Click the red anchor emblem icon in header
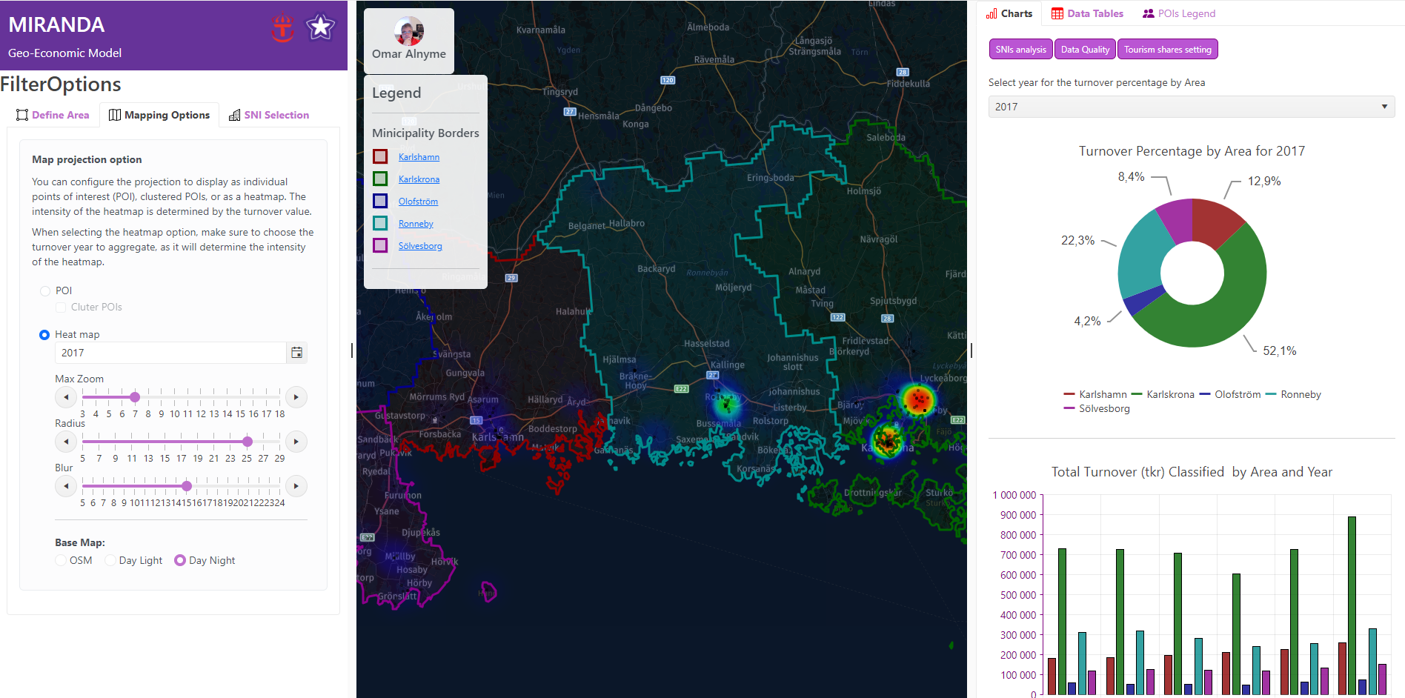 click(282, 29)
